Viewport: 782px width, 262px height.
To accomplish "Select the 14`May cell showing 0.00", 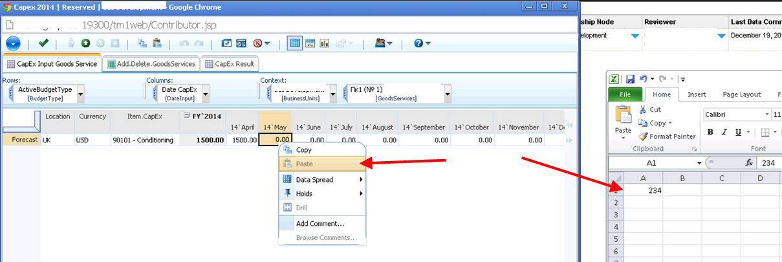I will [275, 140].
